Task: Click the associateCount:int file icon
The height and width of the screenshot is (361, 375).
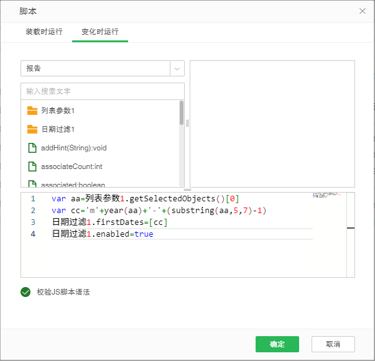Action: click(x=32, y=167)
